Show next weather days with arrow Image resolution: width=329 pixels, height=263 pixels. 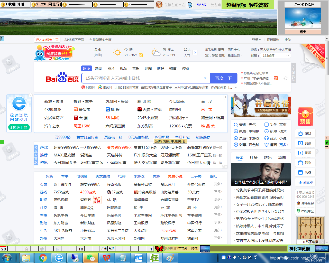(x=195, y=52)
